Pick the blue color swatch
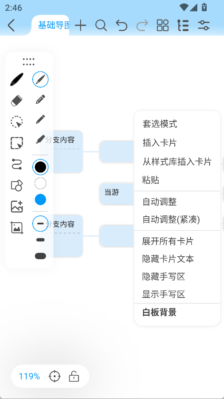Viewport: 224px width, 399px height. (40, 200)
